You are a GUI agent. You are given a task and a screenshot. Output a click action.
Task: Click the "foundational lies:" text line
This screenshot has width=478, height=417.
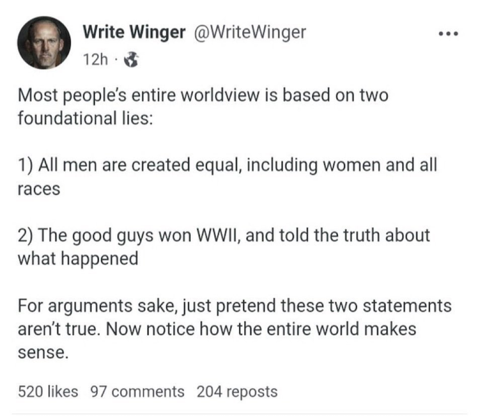(85, 118)
